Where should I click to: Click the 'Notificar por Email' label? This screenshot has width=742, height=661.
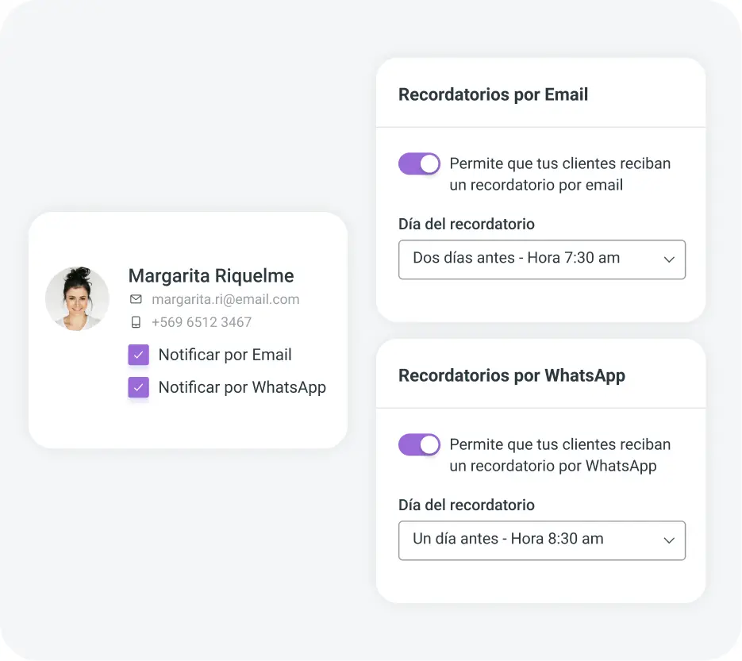click(225, 355)
